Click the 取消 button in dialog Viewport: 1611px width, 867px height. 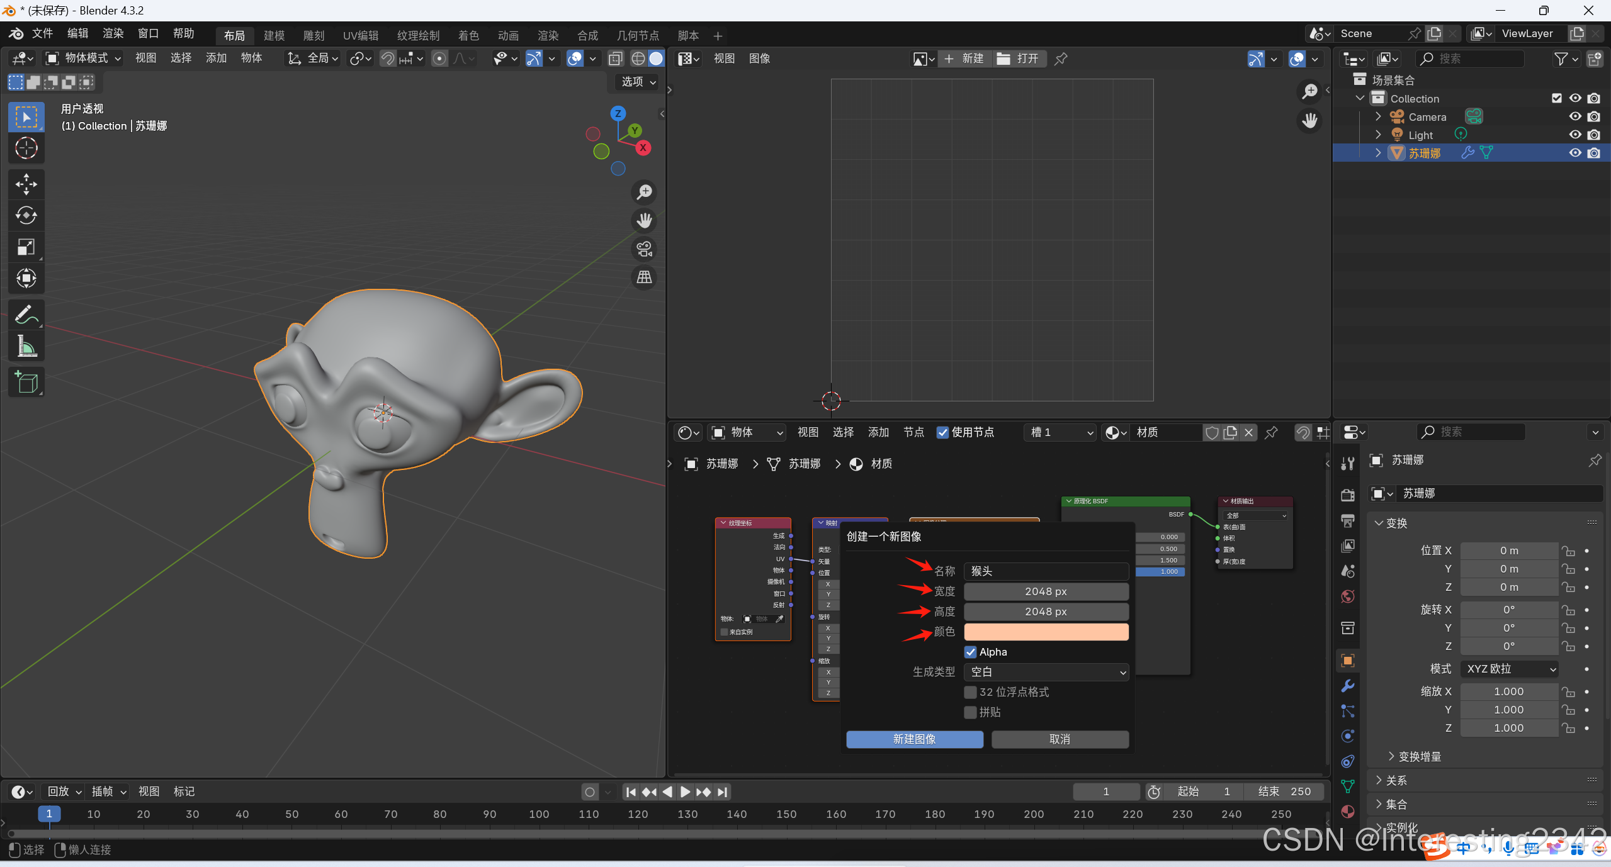[1060, 739]
